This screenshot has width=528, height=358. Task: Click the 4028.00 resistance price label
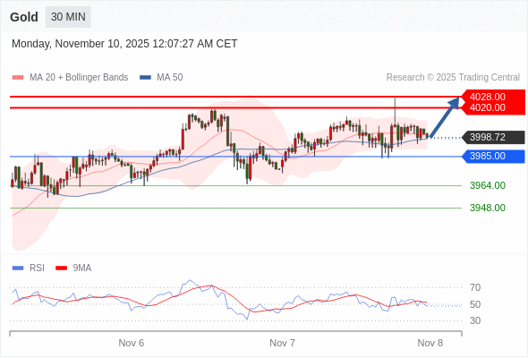[493, 97]
